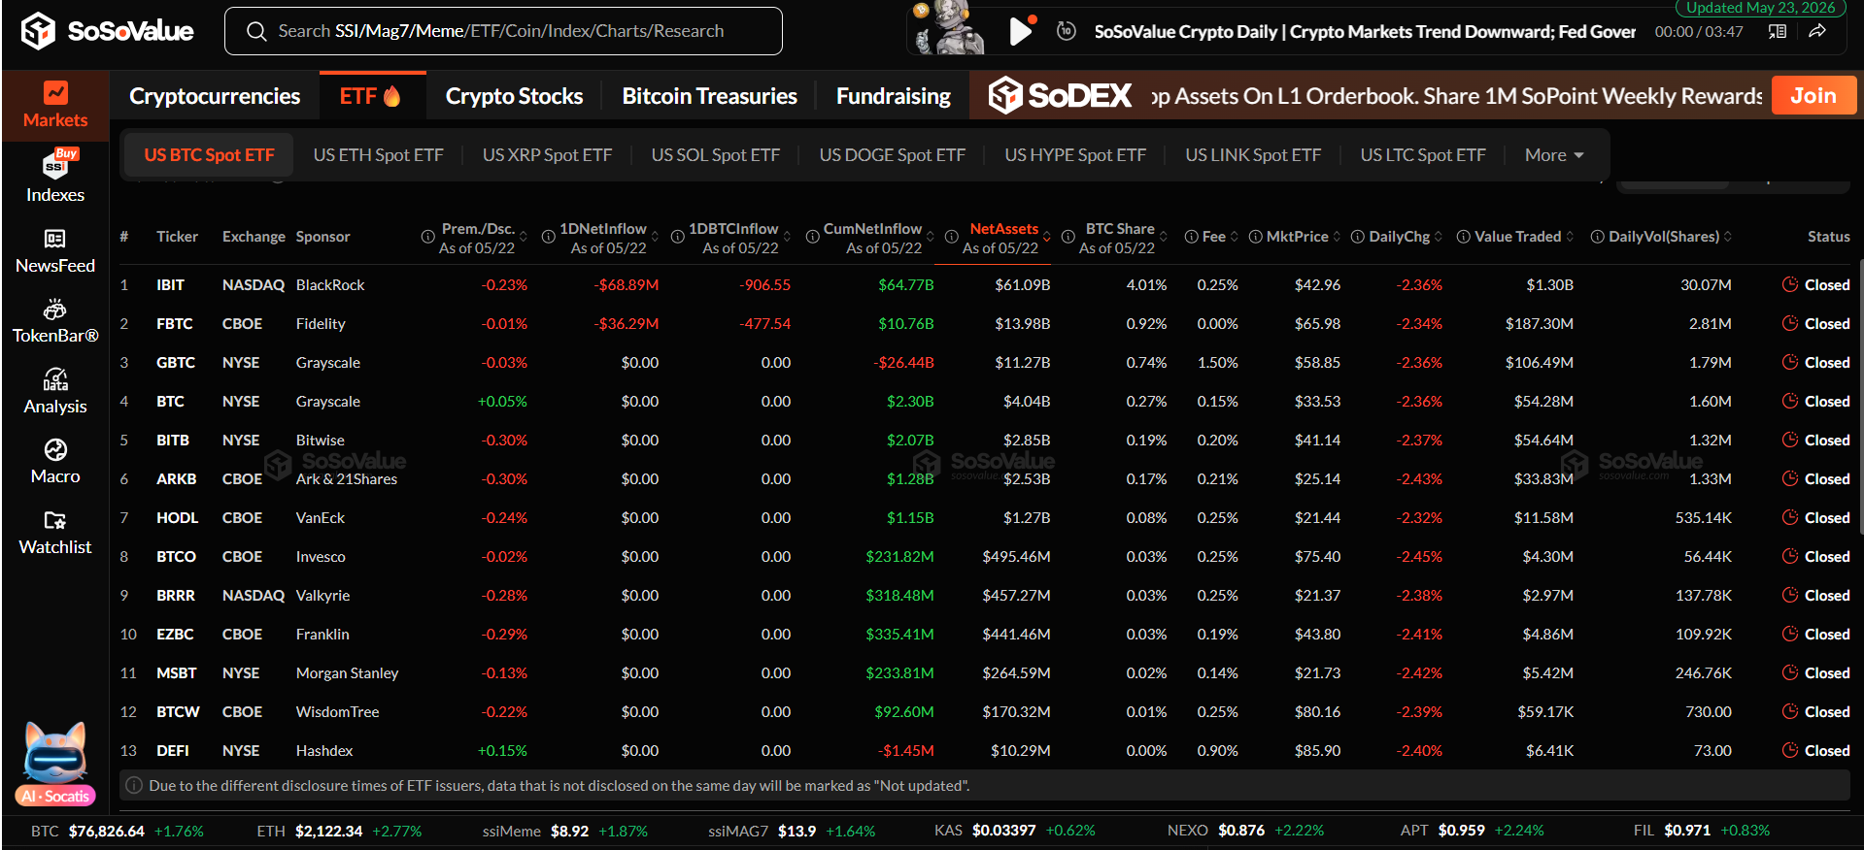1864x850 pixels.
Task: Sort by Fee arrows
Action: click(x=1235, y=237)
